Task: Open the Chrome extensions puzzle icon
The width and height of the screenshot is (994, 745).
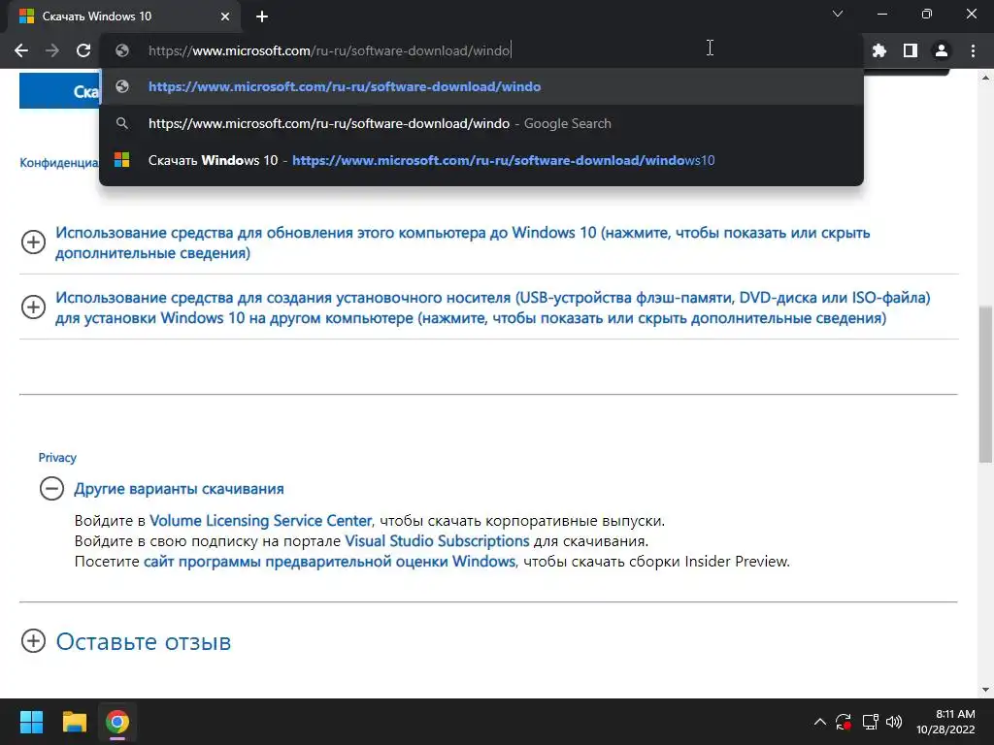Action: click(878, 50)
